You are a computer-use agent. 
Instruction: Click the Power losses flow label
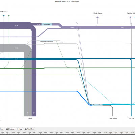pos(113,118)
